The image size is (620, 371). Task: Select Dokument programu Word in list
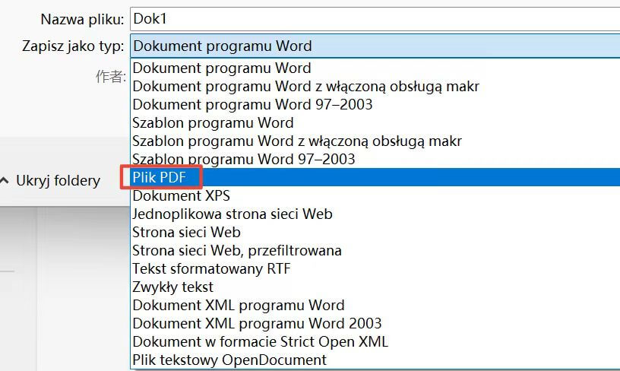375,68
